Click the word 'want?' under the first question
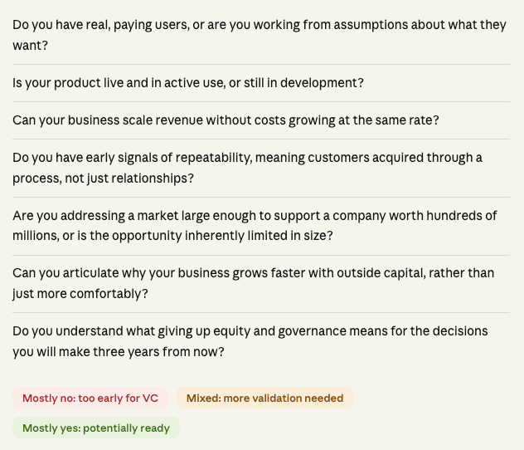This screenshot has width=524, height=450. point(30,46)
